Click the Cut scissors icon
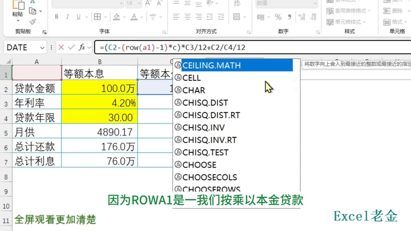This screenshot has height=231, width=411. tap(32, 3)
